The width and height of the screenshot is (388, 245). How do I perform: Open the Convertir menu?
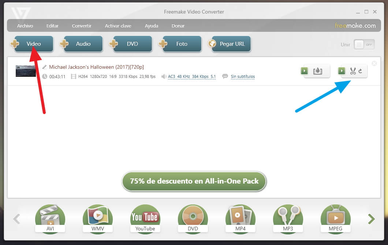(x=82, y=26)
